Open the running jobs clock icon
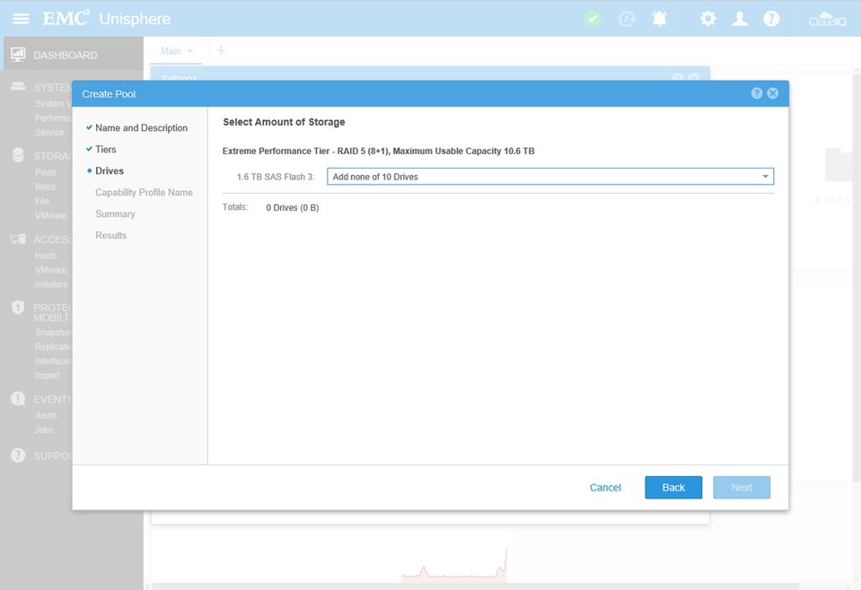The width and height of the screenshot is (861, 590). pyautogui.click(x=627, y=19)
